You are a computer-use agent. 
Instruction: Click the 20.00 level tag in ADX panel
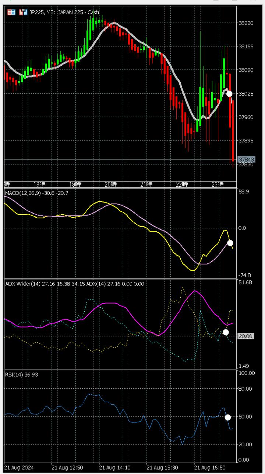point(246,336)
